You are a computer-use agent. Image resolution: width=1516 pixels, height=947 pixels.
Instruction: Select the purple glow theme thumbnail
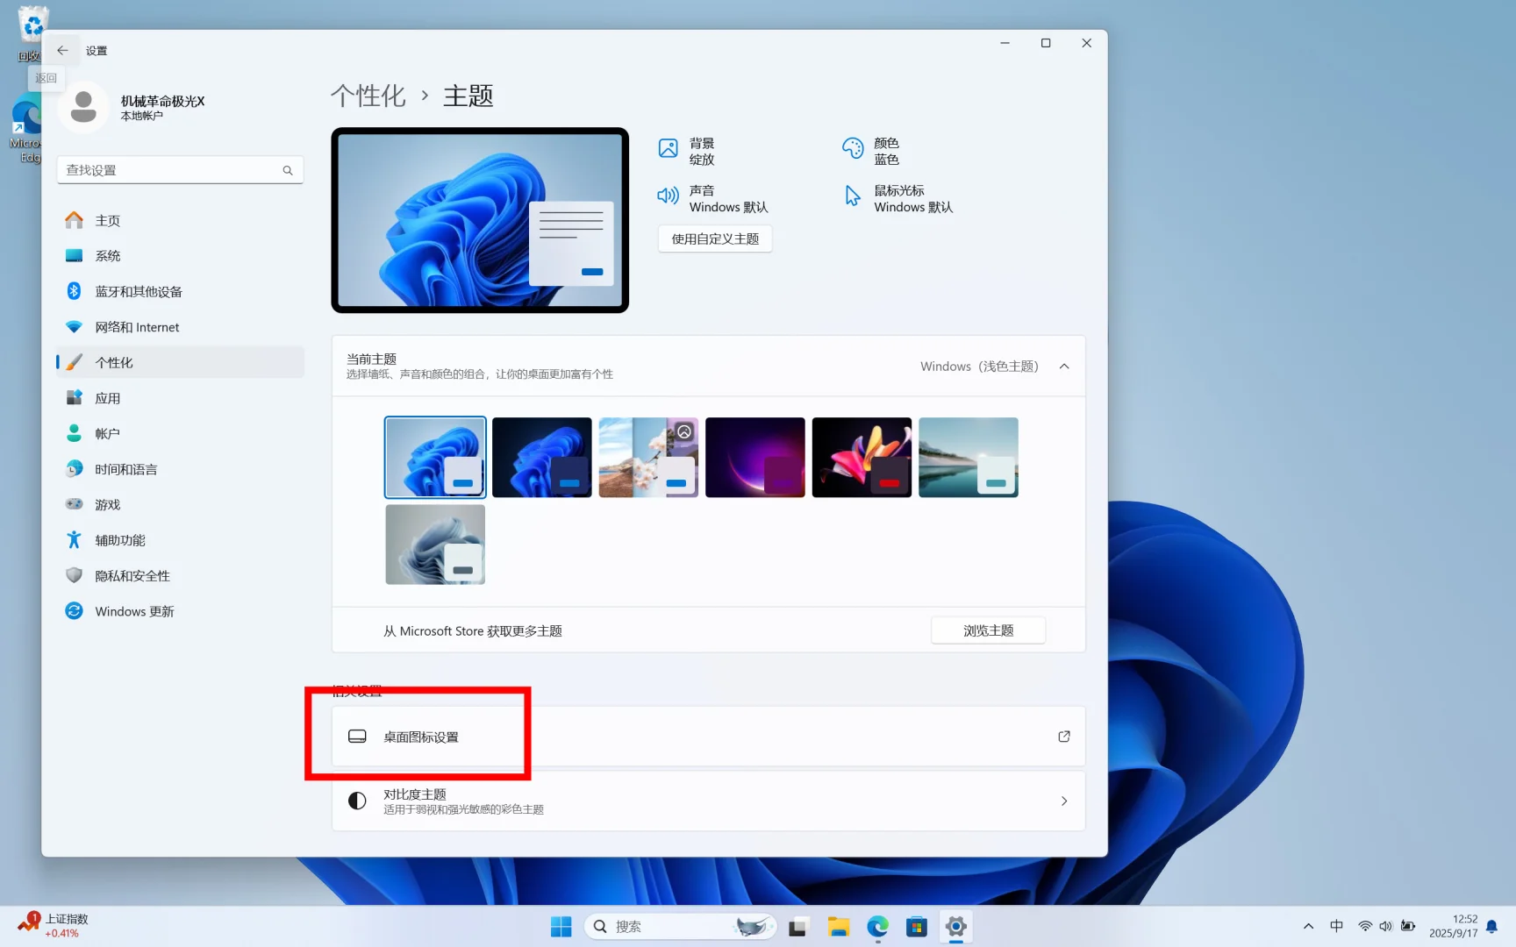tap(754, 457)
